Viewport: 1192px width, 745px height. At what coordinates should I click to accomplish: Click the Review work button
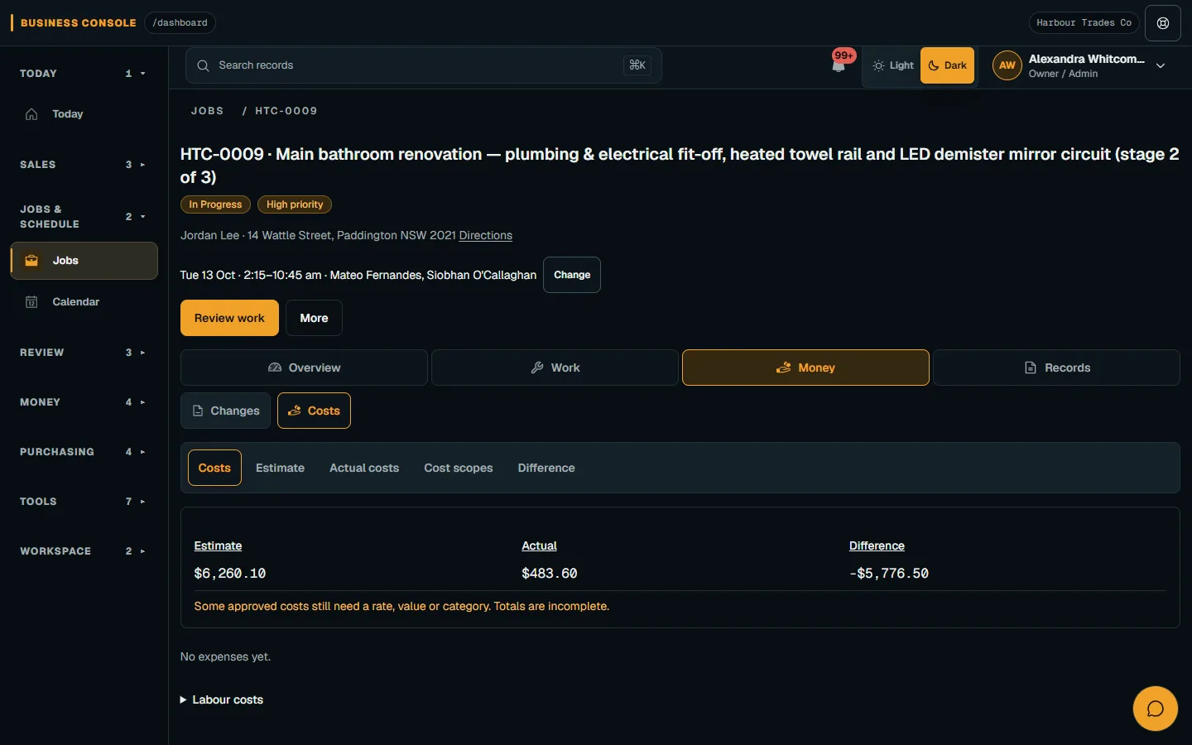click(229, 318)
